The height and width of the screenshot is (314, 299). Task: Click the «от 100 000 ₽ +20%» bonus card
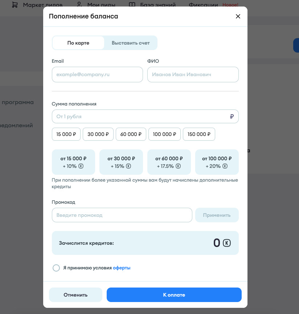tap(217, 162)
